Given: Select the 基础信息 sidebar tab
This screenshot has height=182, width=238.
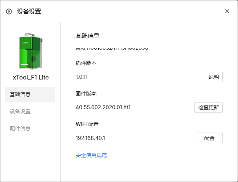Looking at the screenshot, I should [30, 94].
